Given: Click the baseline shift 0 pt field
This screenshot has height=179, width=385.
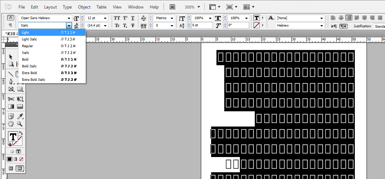Looking at the screenshot, I should tap(202, 26).
